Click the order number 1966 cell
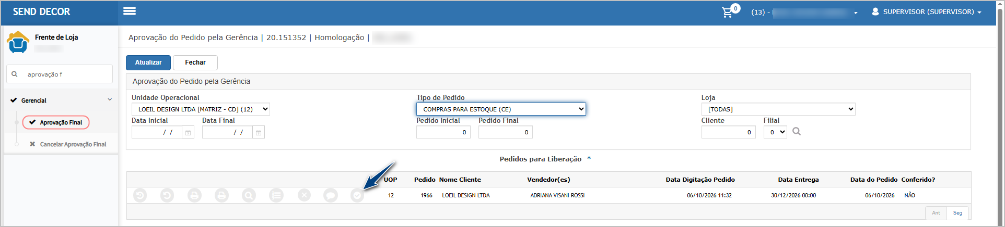The image size is (1005, 227). coord(426,195)
